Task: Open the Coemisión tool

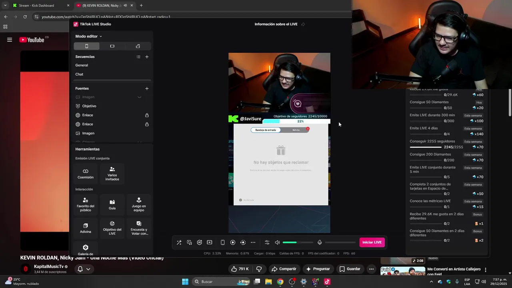Action: click(x=86, y=174)
